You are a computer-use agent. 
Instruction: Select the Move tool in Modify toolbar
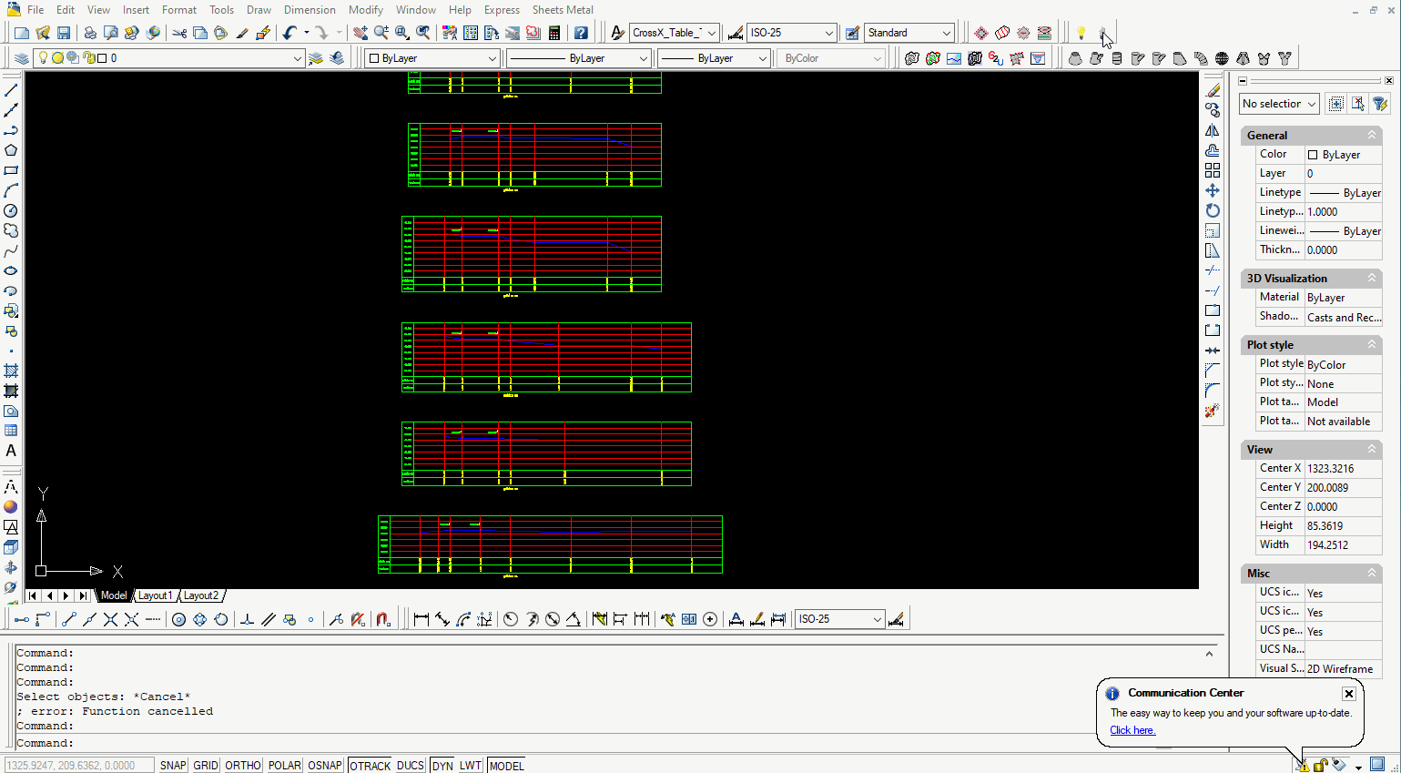(1213, 190)
